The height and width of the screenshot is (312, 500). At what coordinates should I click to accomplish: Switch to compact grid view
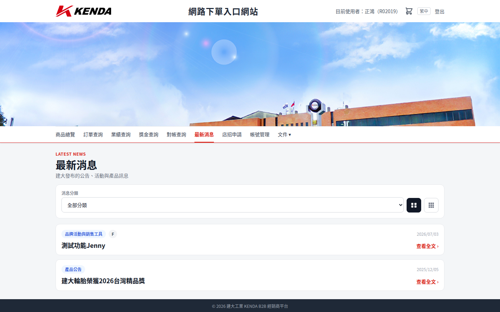(x=431, y=205)
